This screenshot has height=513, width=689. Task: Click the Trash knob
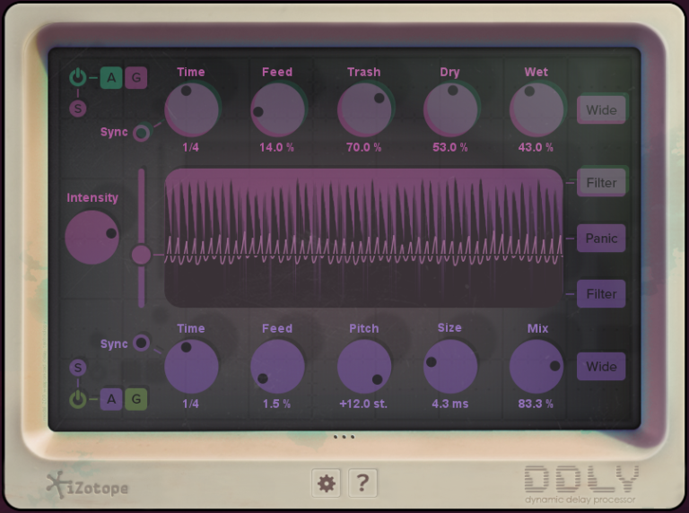364,109
